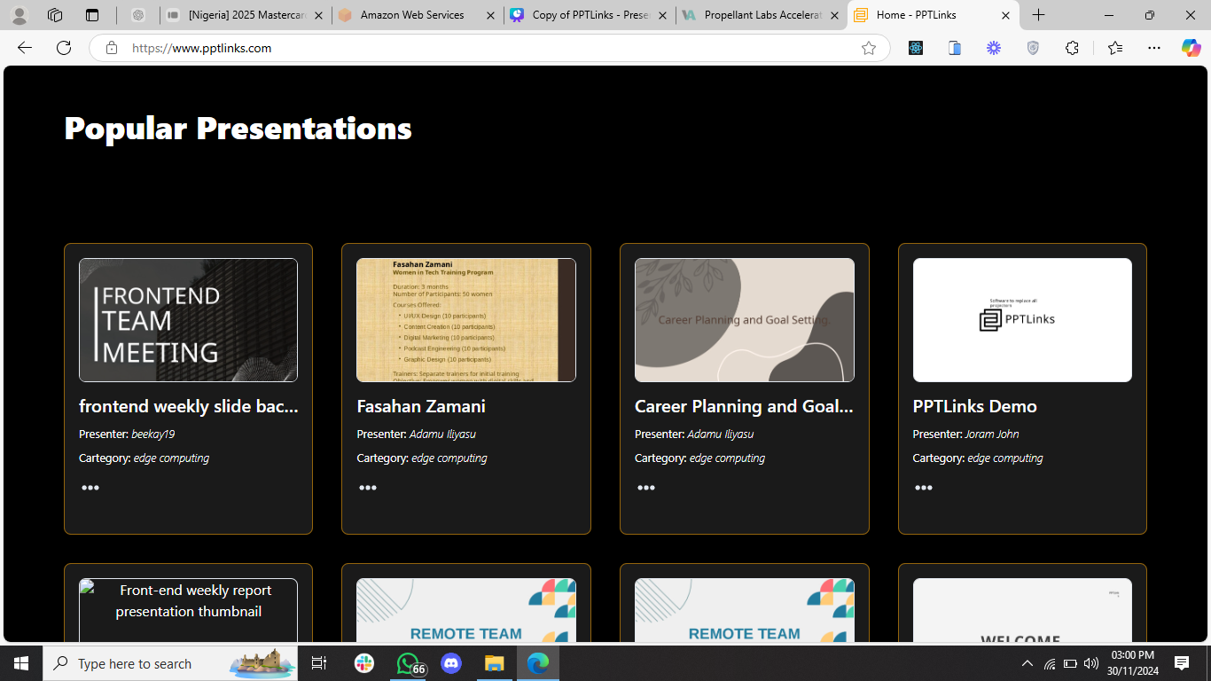1211x681 pixels.
Task: Open a new browser tab
Action: click(x=1039, y=15)
